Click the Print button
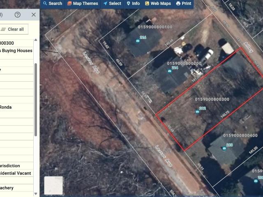 point(184,4)
